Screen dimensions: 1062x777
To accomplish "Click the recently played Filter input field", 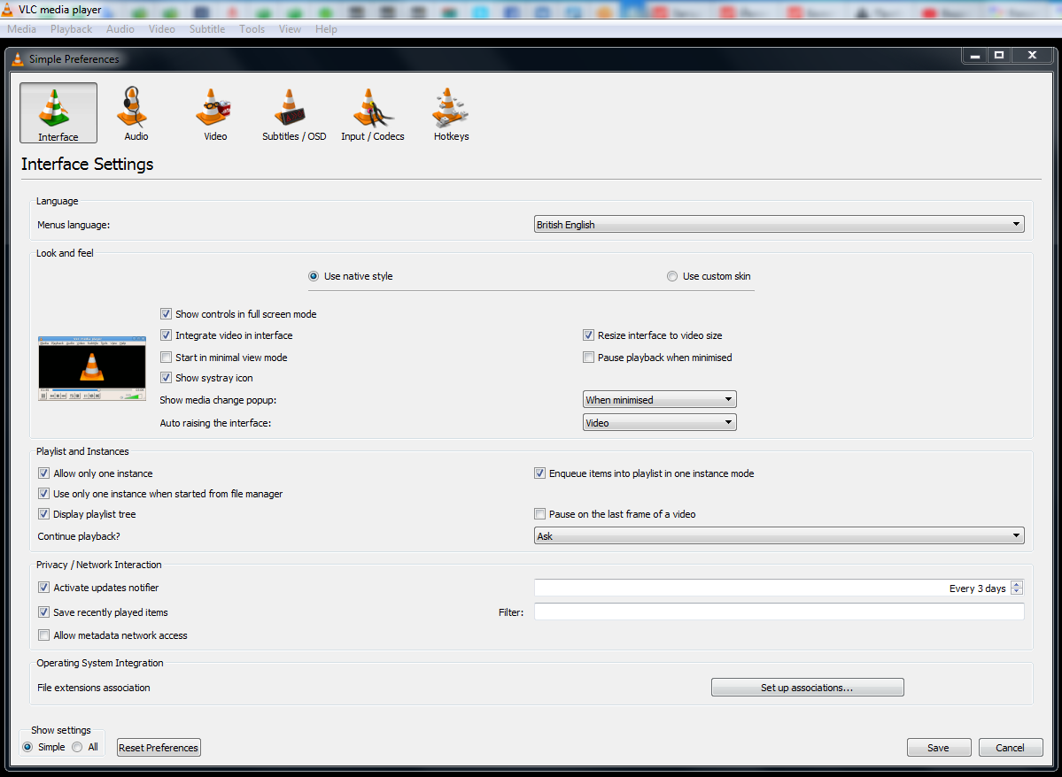I will click(779, 612).
